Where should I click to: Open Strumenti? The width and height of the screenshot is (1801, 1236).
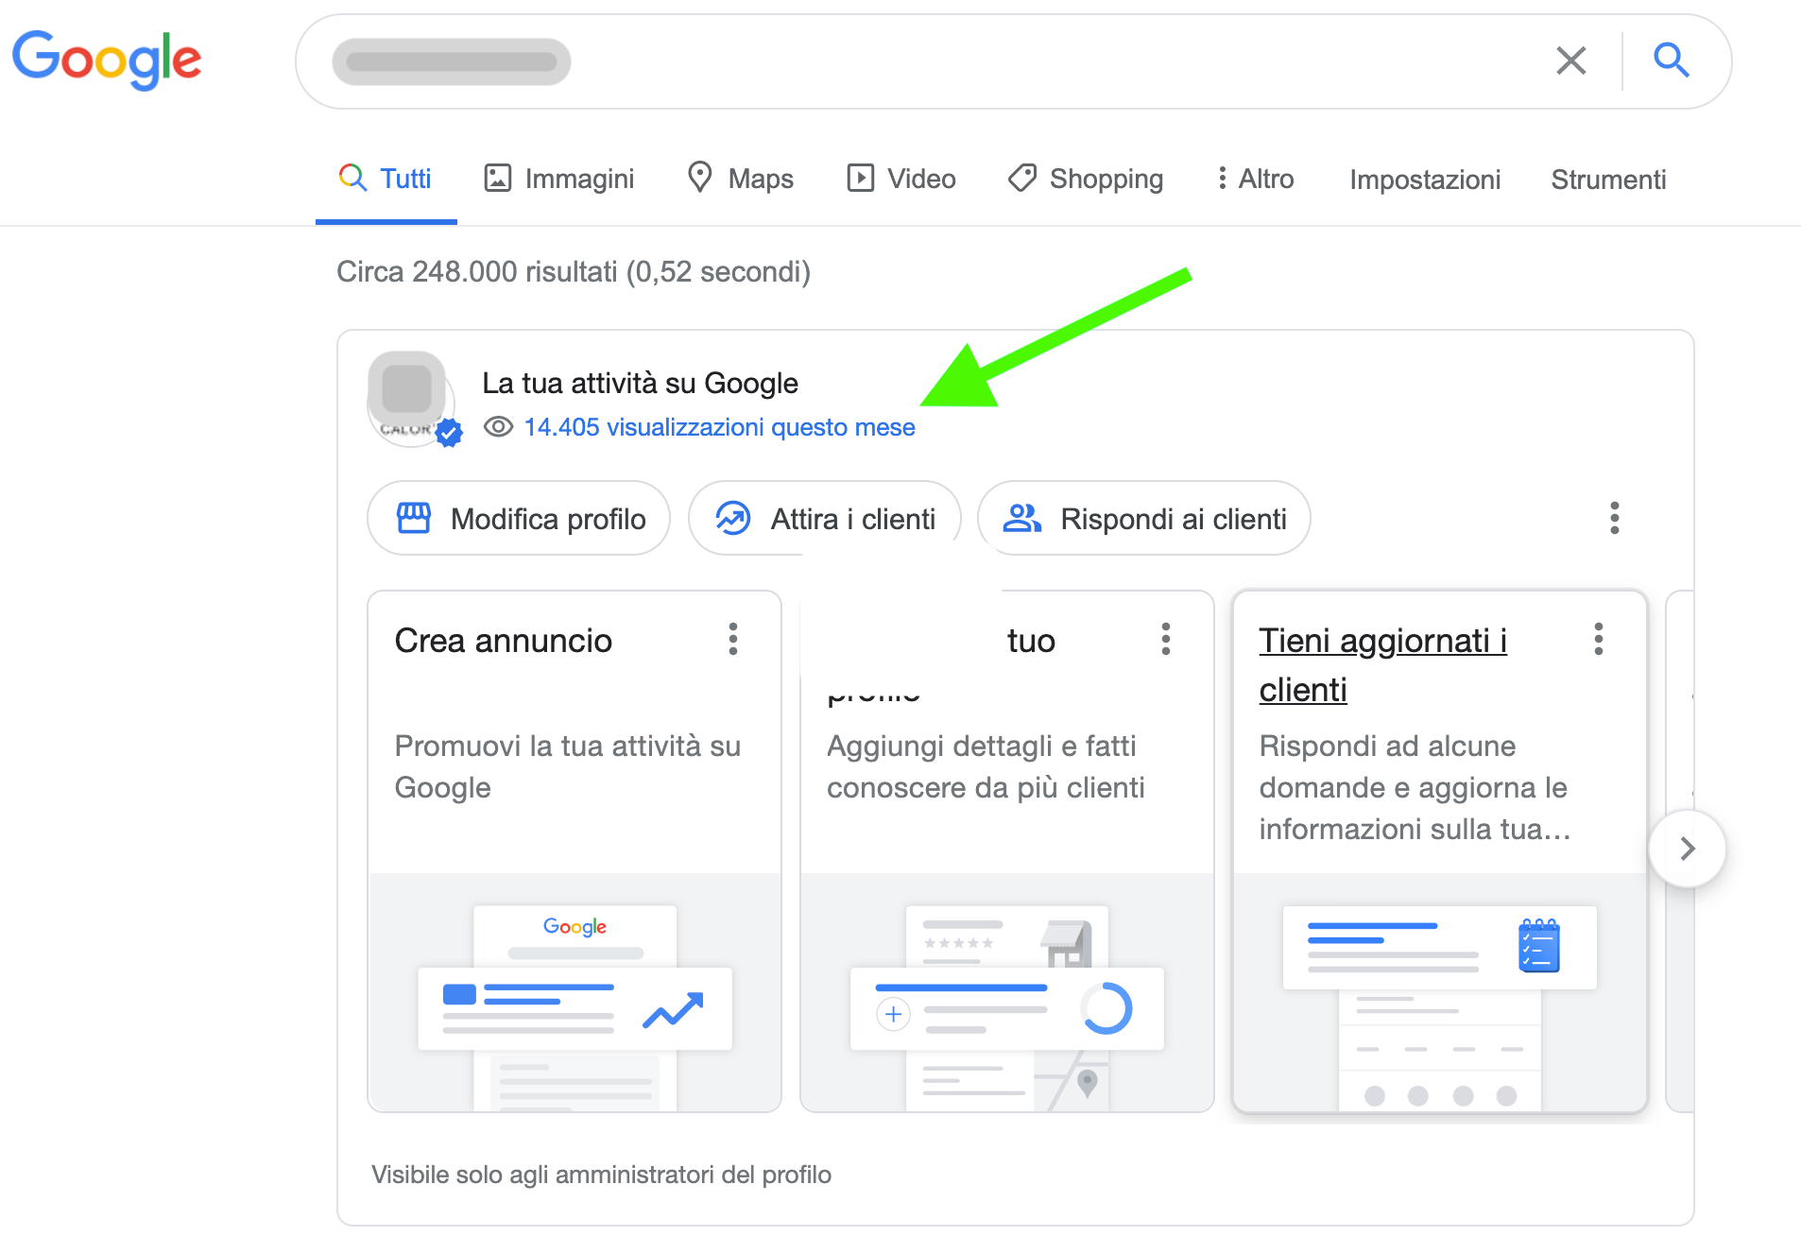click(x=1608, y=180)
